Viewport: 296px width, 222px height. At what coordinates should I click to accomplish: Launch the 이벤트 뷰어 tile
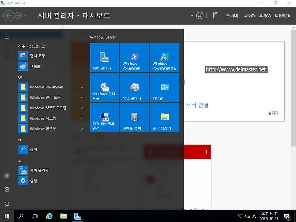134,118
